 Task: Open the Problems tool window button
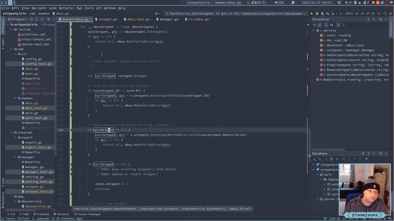tap(41, 214)
